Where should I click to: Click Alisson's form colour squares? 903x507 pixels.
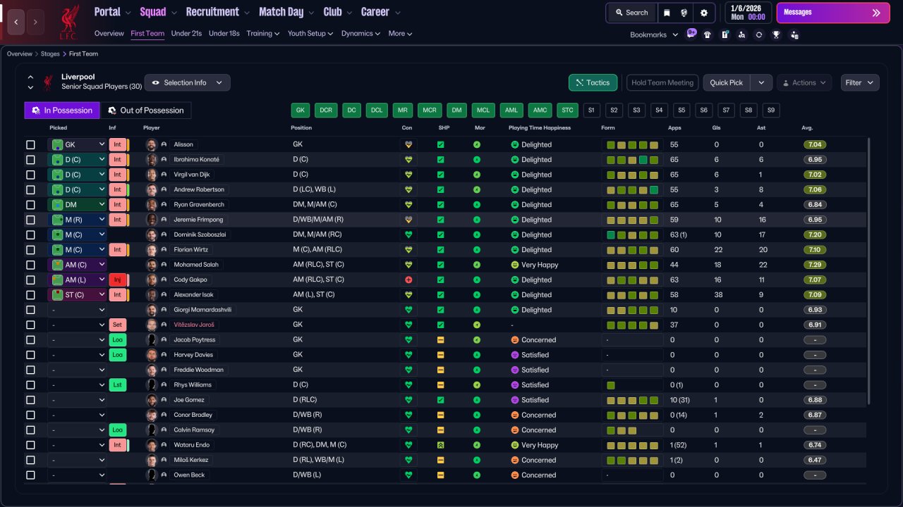(x=633, y=144)
